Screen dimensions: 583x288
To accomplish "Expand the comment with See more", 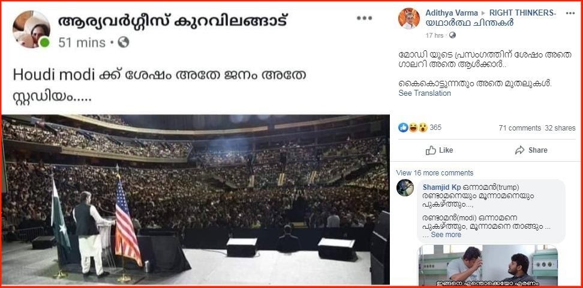I will coord(446,235).
